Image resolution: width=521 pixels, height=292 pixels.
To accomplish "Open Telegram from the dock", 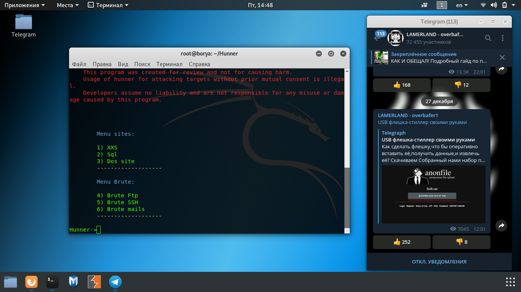I will click(115, 282).
